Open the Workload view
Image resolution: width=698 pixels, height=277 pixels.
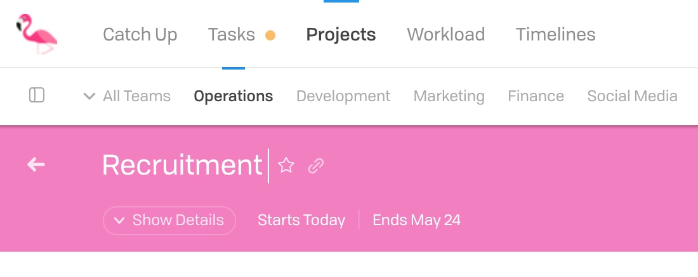click(x=445, y=35)
